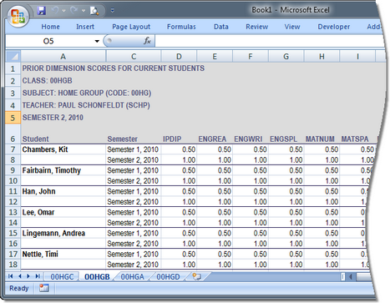Viewport: 390px width, 303px height.
Task: Go to first sheet tab arrow
Action: coord(11,276)
